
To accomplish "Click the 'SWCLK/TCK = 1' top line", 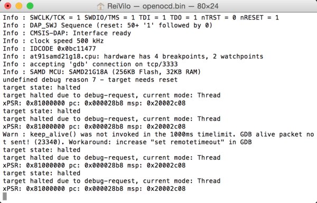I will [x=141, y=17].
